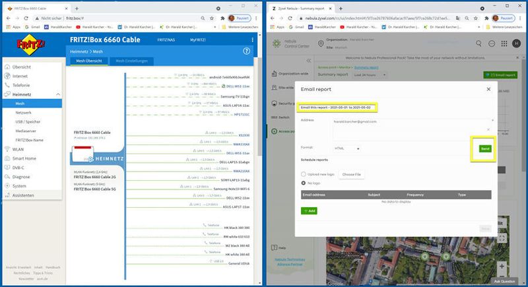Open the Ask Question button

(505, 281)
